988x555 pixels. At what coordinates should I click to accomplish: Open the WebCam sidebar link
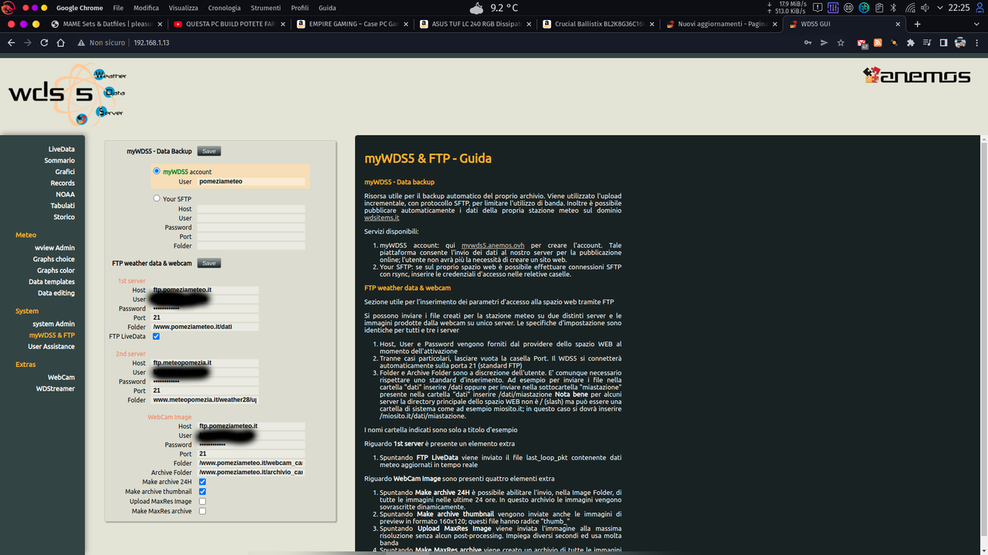[x=62, y=377]
